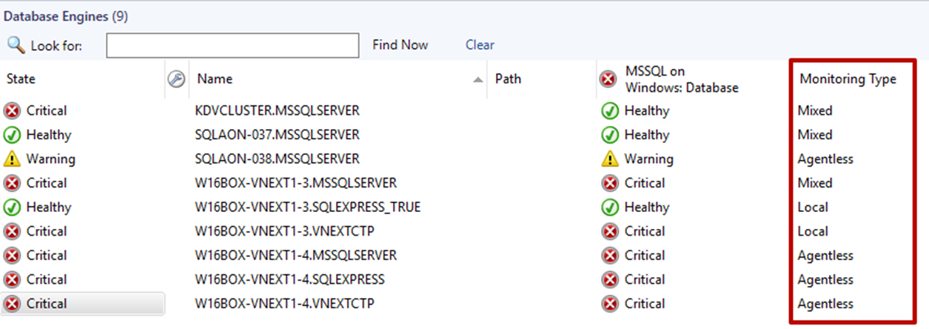Click Mixed monitoring type for W16BOX-VNEXT1-3.MSSQLSERVER

tap(815, 183)
